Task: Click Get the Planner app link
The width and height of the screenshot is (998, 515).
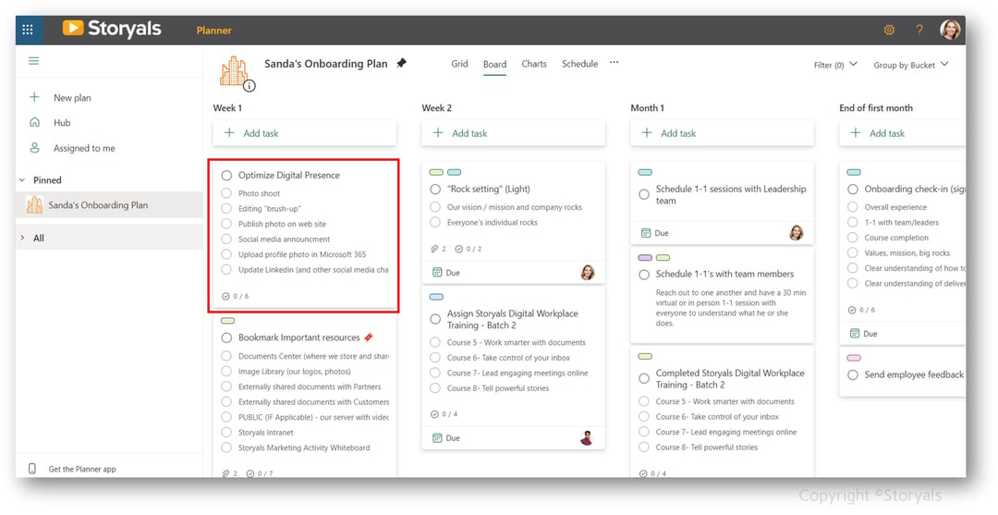Action: (x=82, y=469)
